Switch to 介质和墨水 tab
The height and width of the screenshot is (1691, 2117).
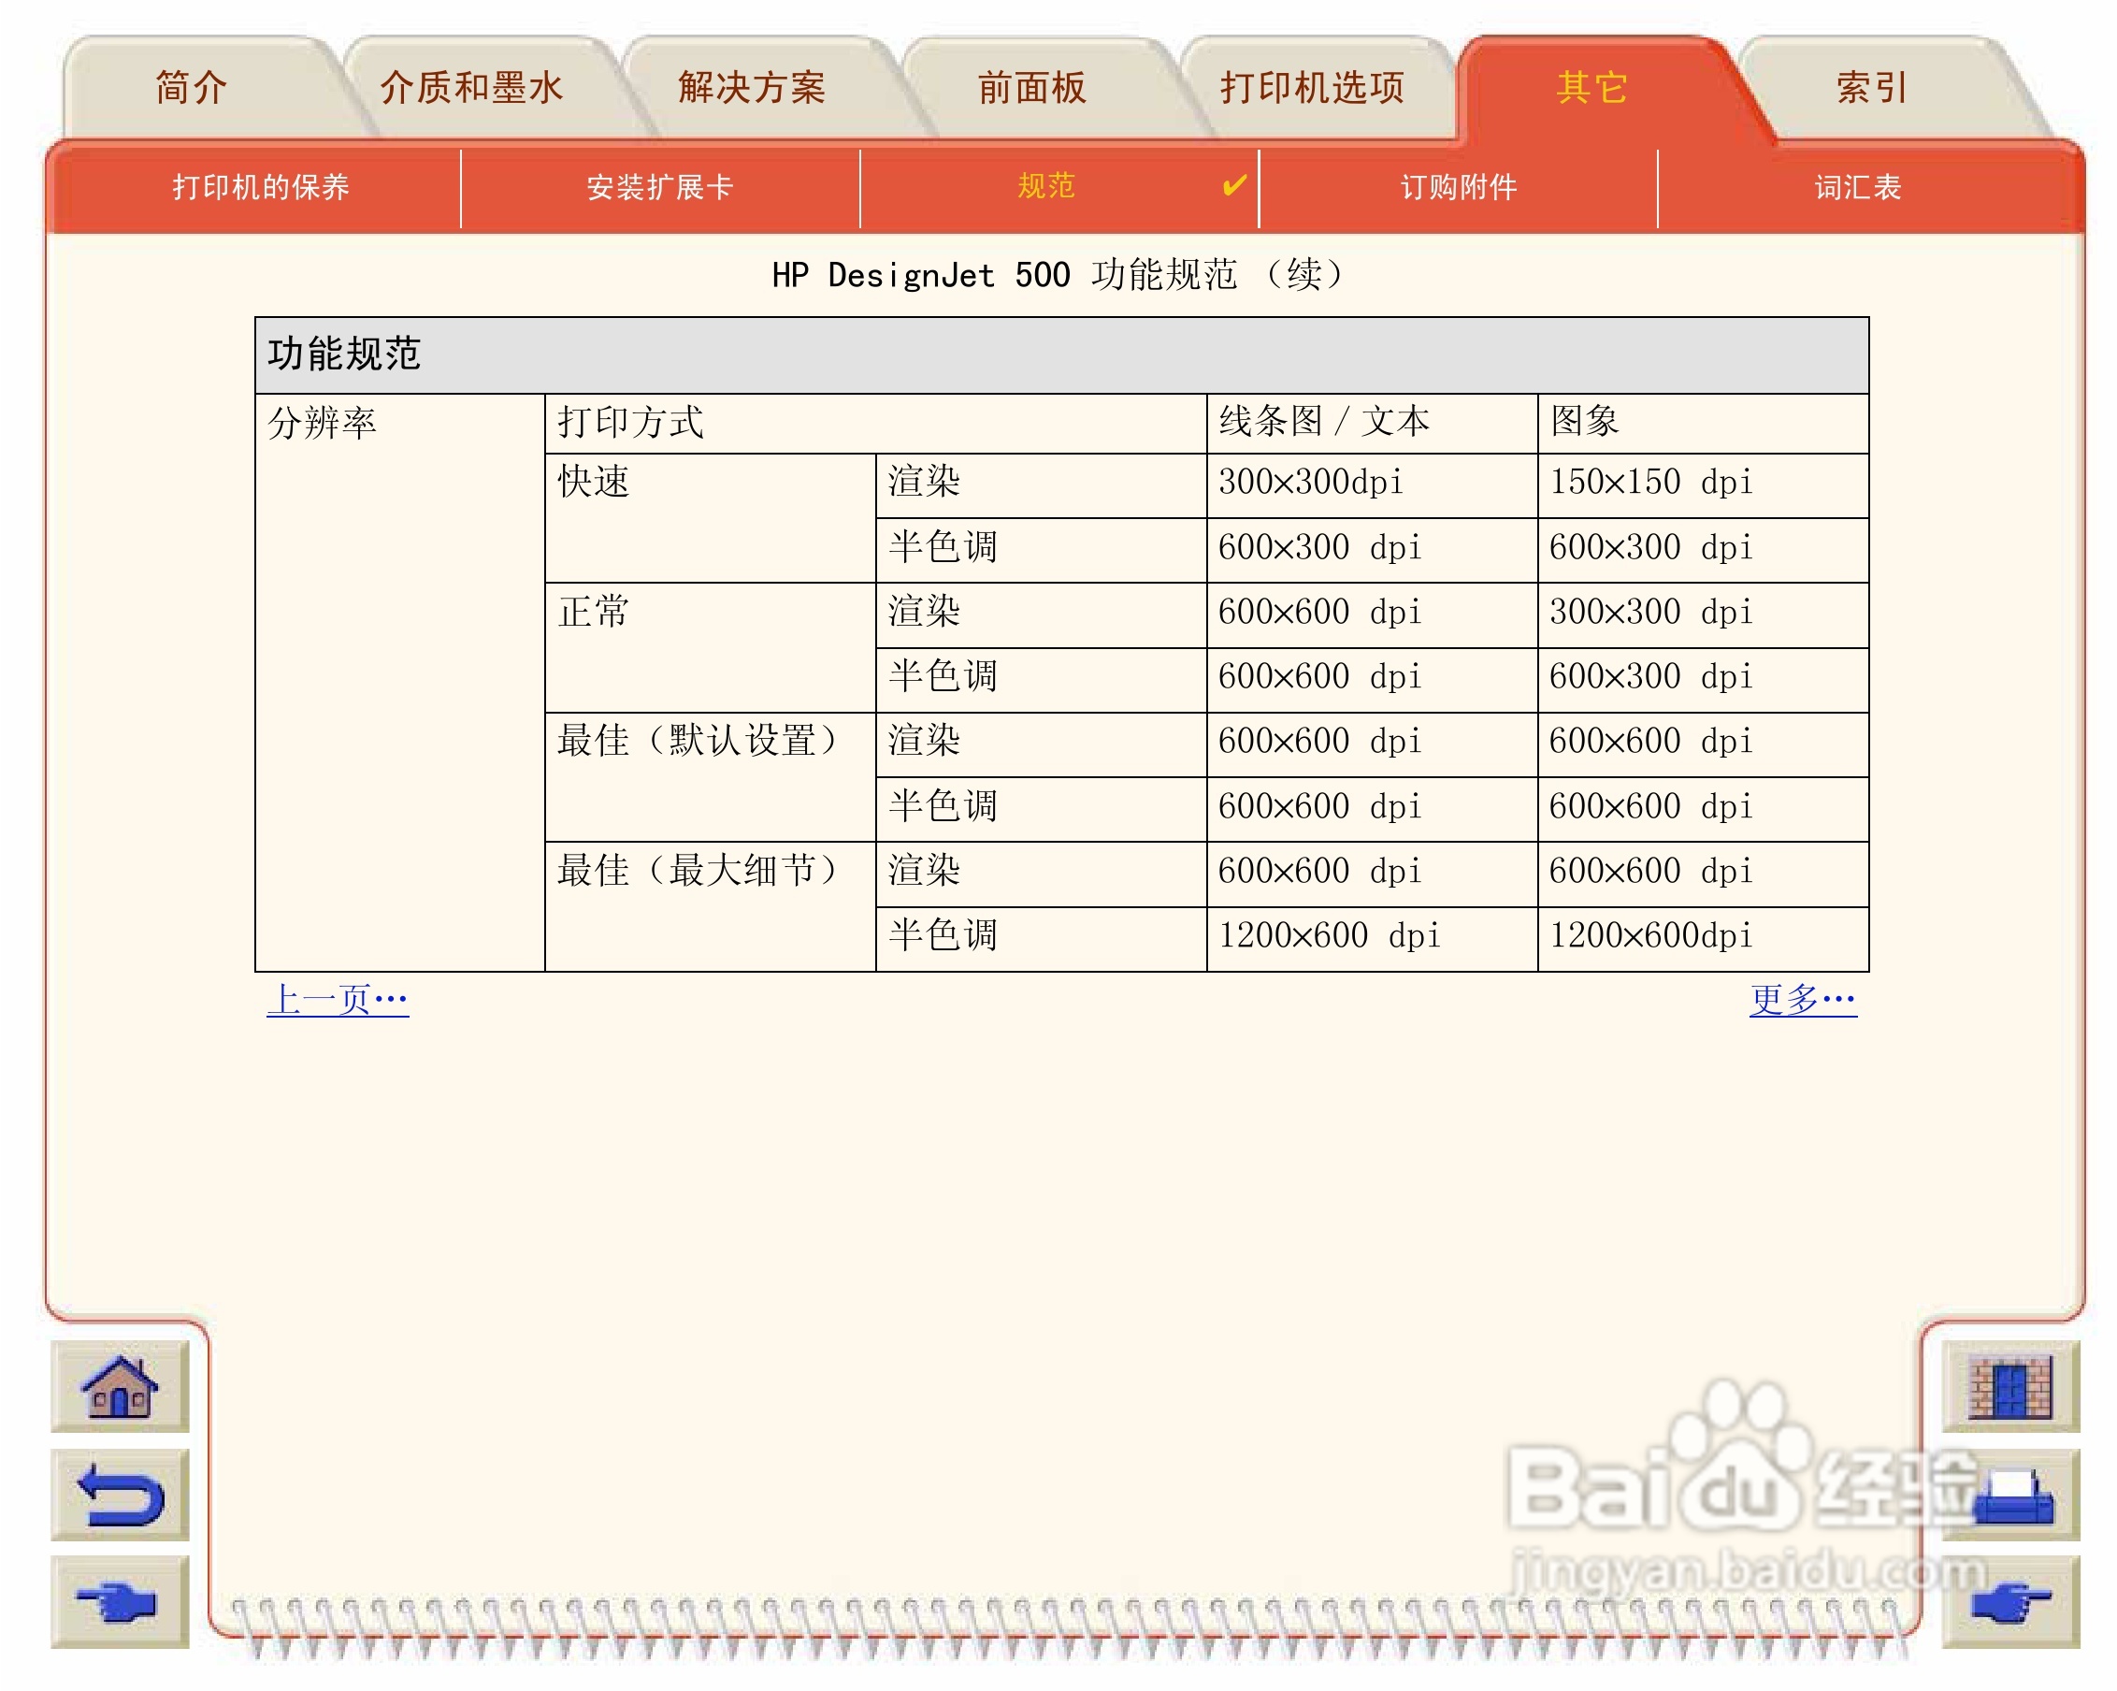(x=471, y=88)
